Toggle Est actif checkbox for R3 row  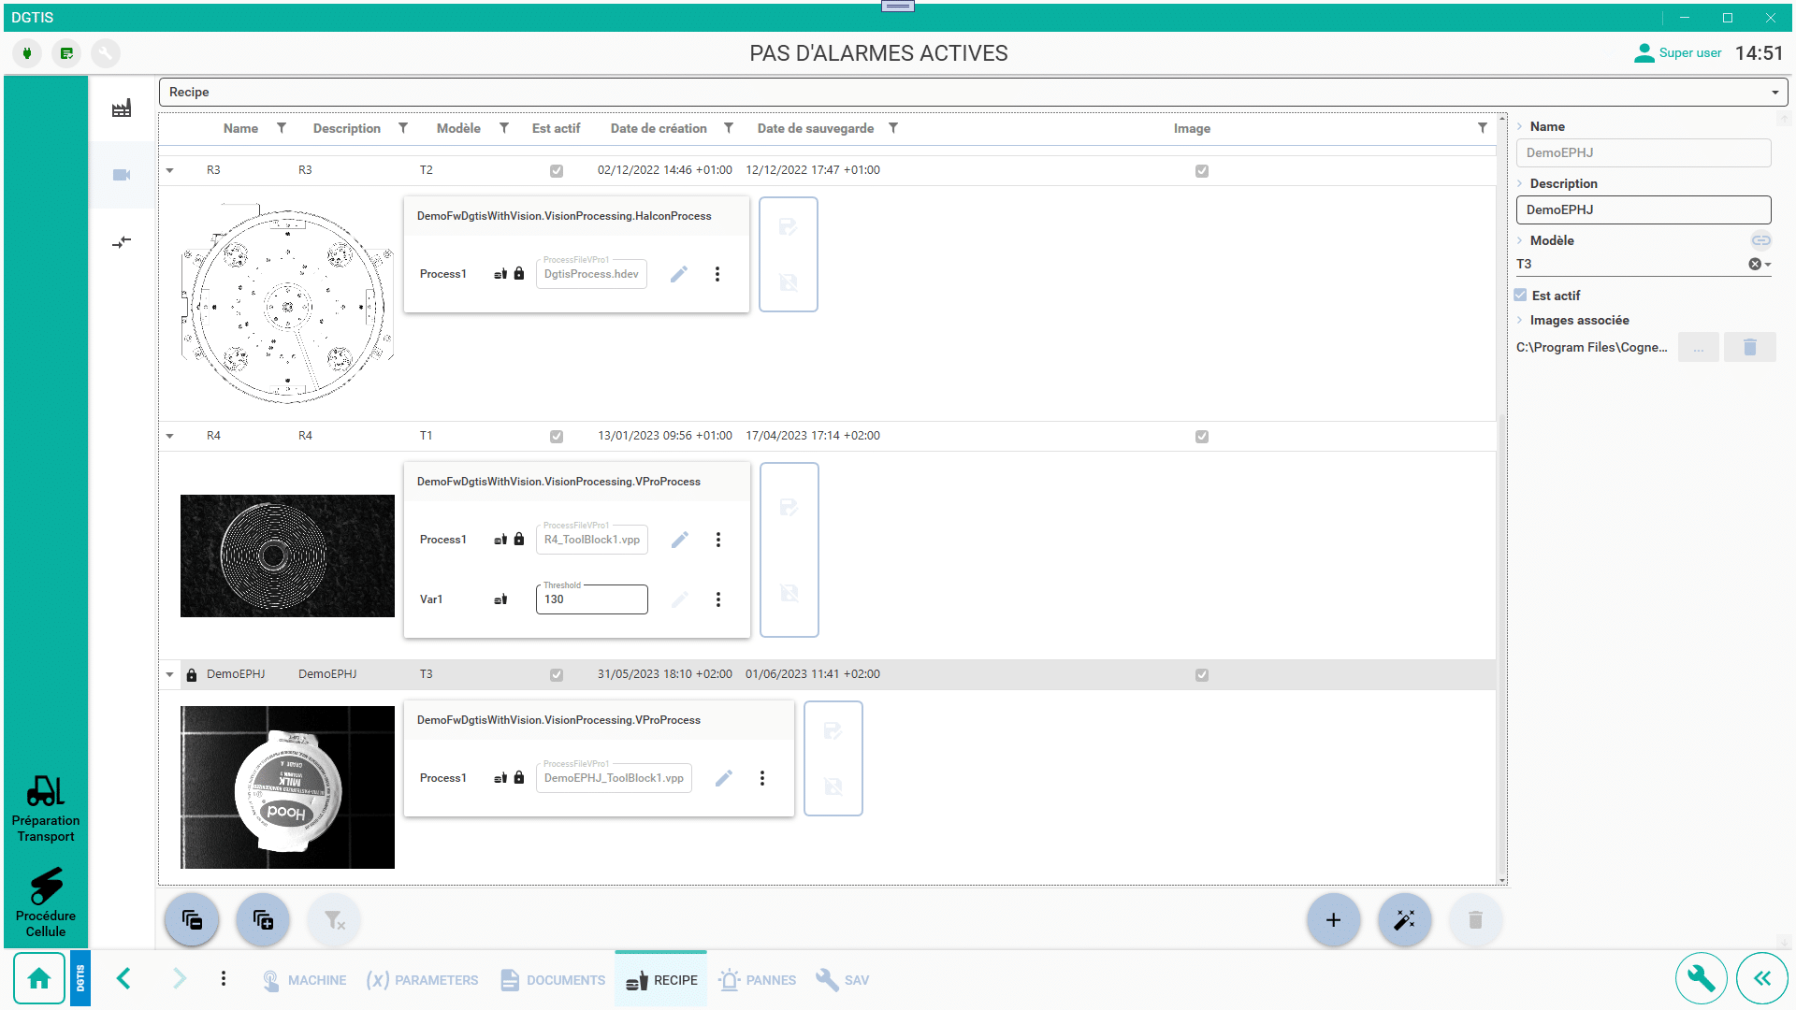pos(557,171)
